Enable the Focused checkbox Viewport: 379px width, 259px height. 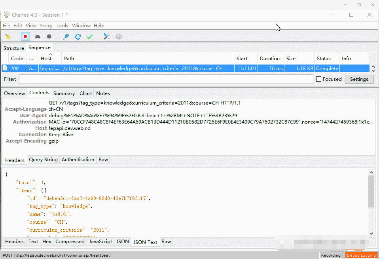click(318, 79)
